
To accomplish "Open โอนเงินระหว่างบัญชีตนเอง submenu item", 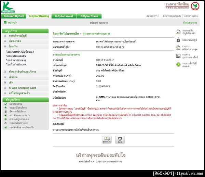I will point(20,52).
